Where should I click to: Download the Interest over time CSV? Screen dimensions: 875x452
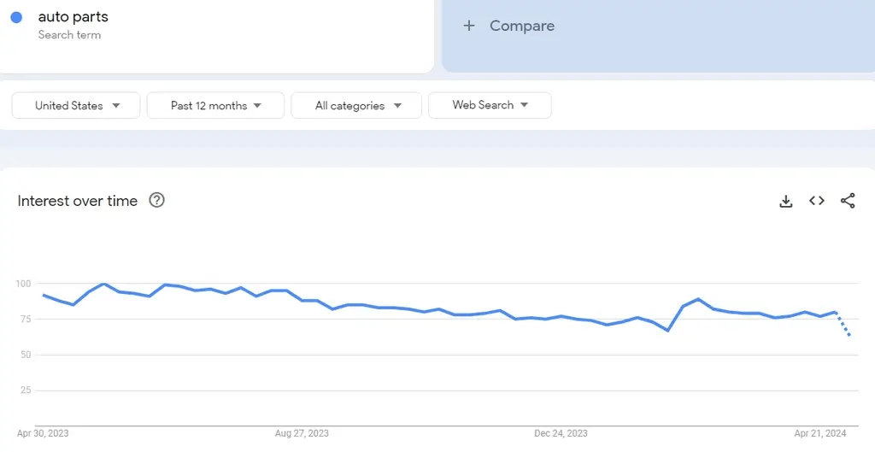tap(786, 201)
